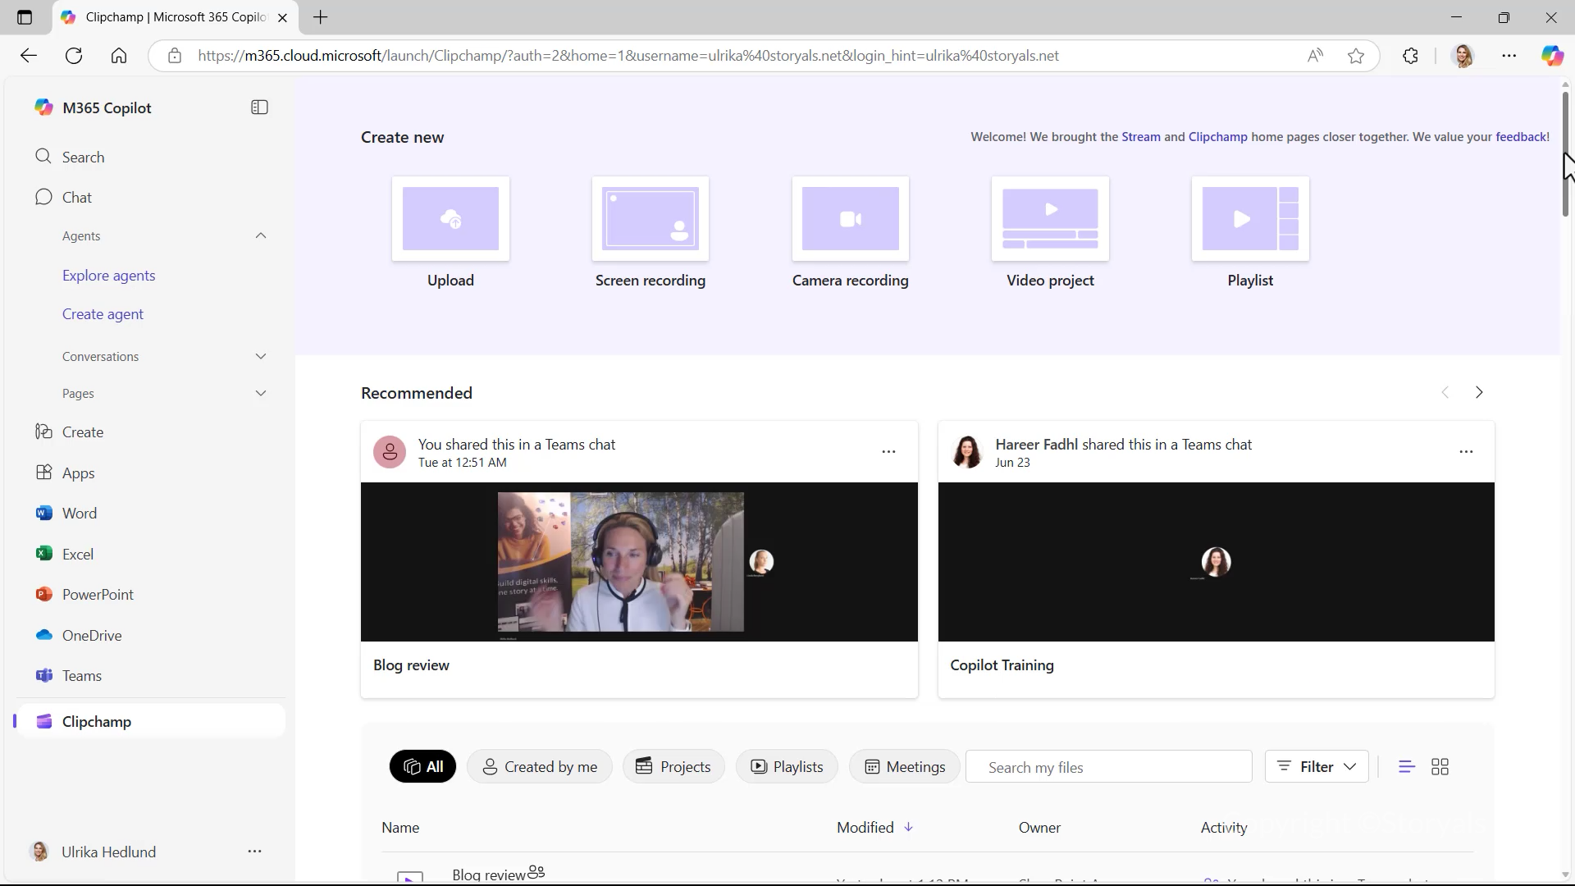
Task: Click the Upload tile icon
Action: point(450,218)
